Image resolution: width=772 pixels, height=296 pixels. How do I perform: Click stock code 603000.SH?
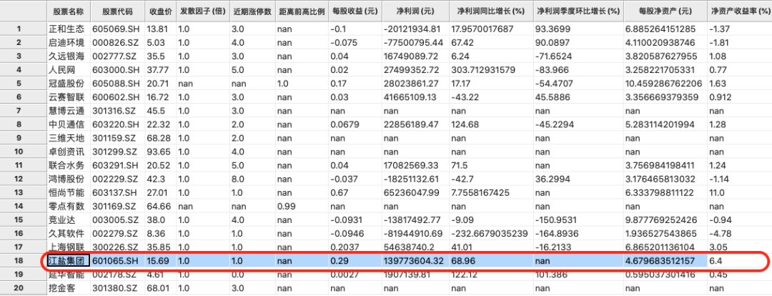[118, 69]
